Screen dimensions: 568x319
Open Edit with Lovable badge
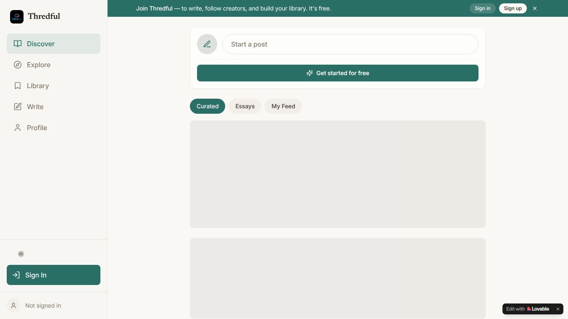point(528,309)
